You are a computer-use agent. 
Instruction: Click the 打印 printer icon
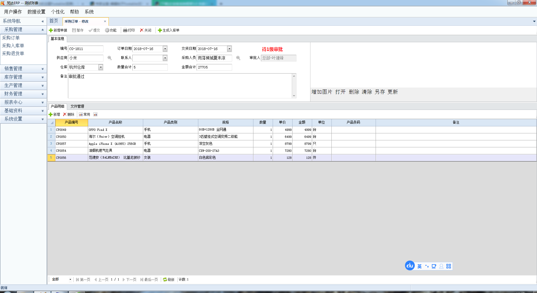pos(125,30)
